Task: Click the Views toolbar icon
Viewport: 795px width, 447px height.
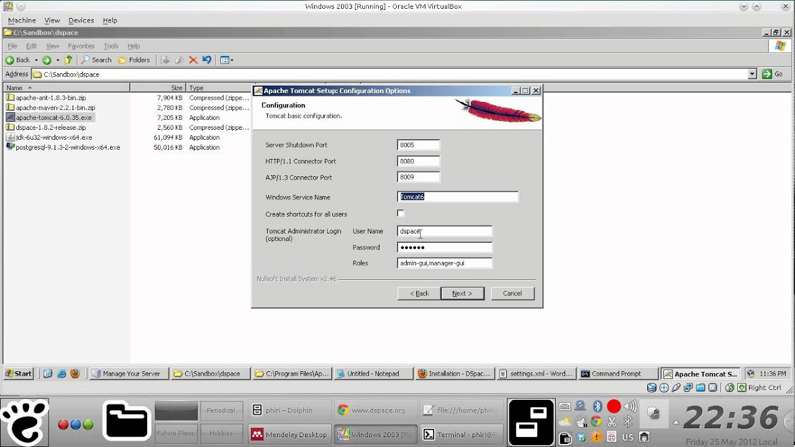Action: coord(225,60)
